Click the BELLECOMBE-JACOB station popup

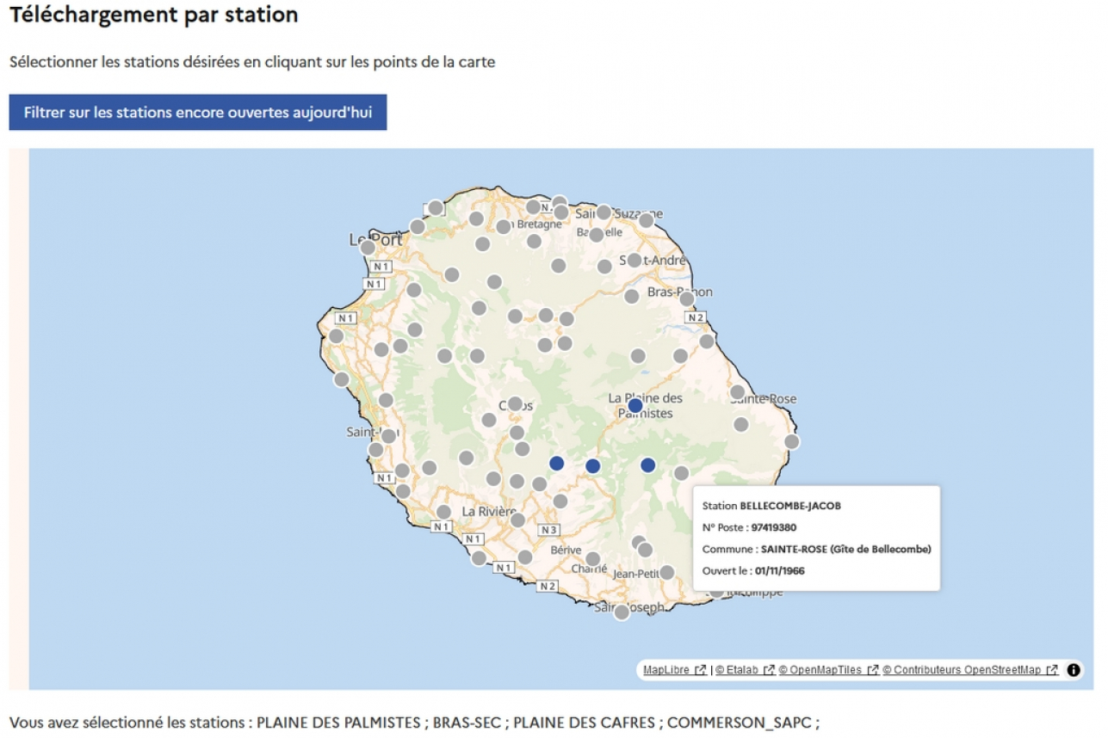click(816, 538)
